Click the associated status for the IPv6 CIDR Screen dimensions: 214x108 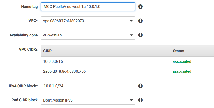[x=182, y=71]
